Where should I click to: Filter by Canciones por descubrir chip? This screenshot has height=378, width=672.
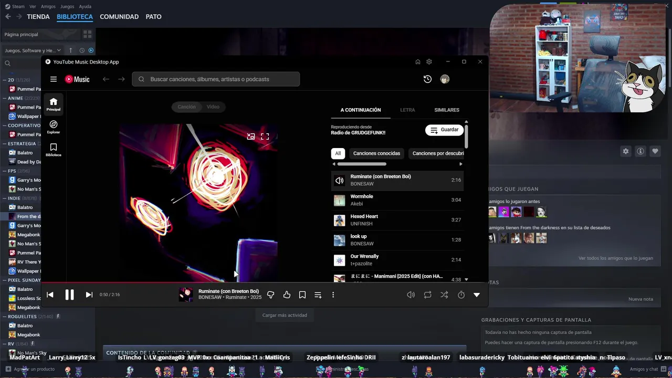coord(437,153)
